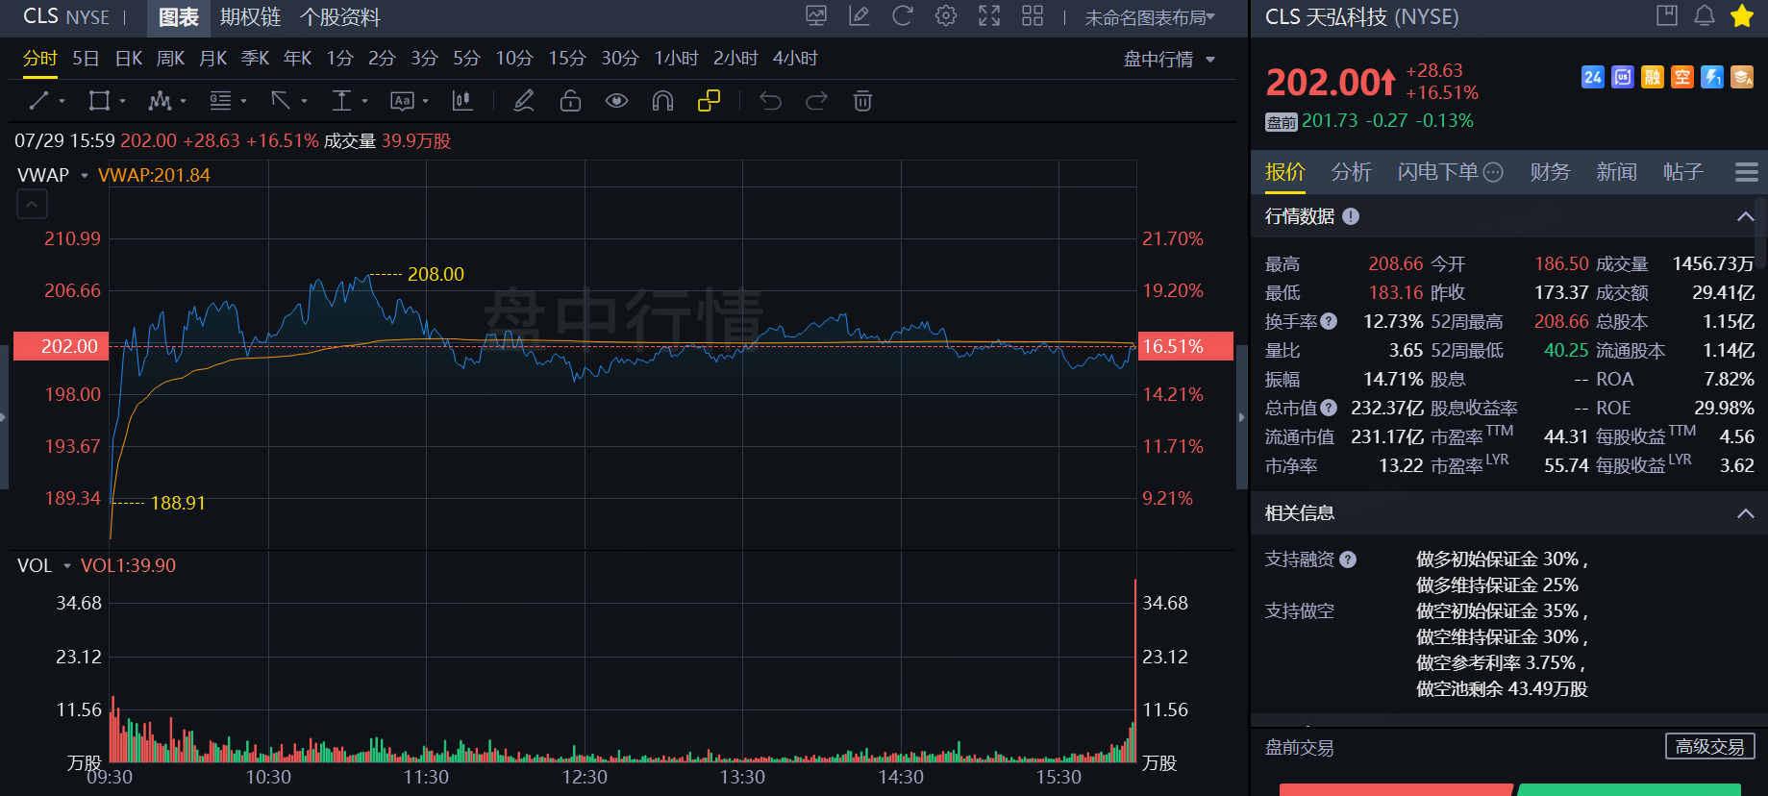The height and width of the screenshot is (796, 1768).
Task: Select the 15分 timeframe
Action: tap(567, 59)
